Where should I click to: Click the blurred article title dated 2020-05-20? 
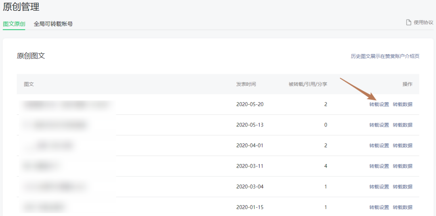[67, 104]
